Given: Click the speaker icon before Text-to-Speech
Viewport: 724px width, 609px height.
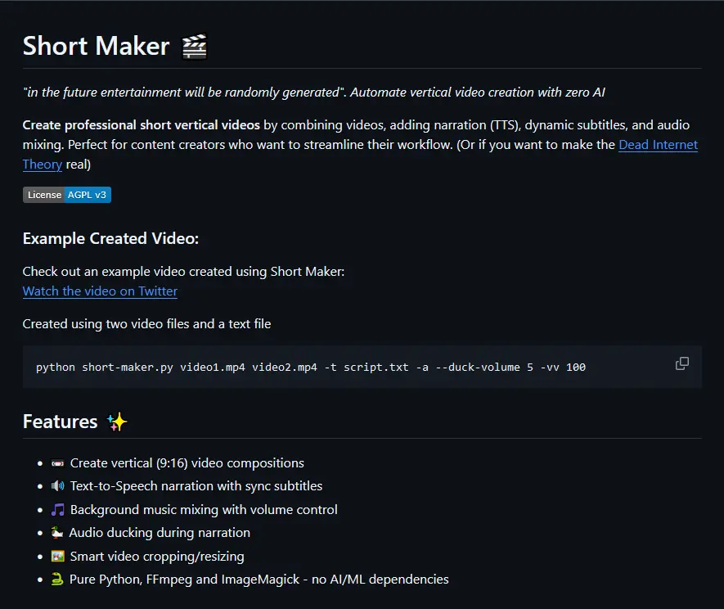Looking at the screenshot, I should [x=58, y=486].
